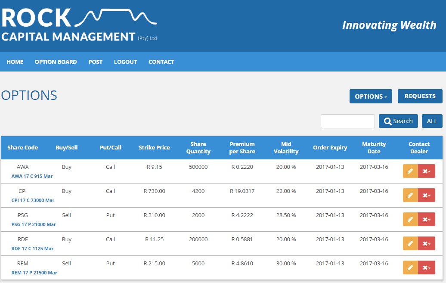446x283 pixels.
Task: Open link PSG 17 P 21000 Mar
Action: click(x=34, y=224)
